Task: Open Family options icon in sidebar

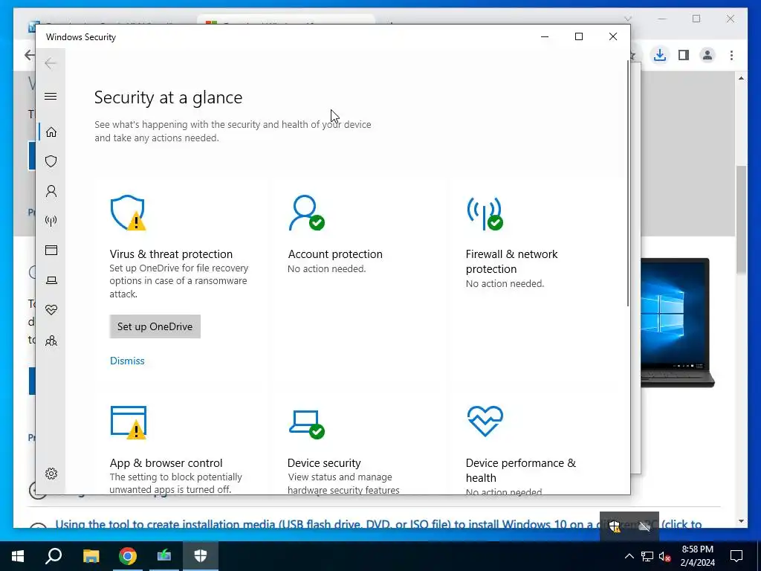Action: [x=51, y=341]
